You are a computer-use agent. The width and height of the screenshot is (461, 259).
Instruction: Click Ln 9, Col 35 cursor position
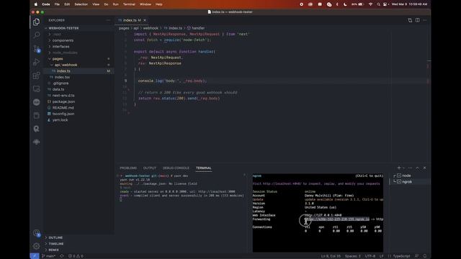[x=331, y=256]
